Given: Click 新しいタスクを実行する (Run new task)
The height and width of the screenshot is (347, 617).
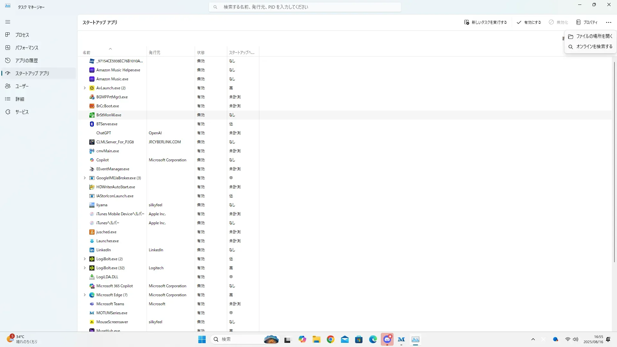Looking at the screenshot, I should coord(485,22).
